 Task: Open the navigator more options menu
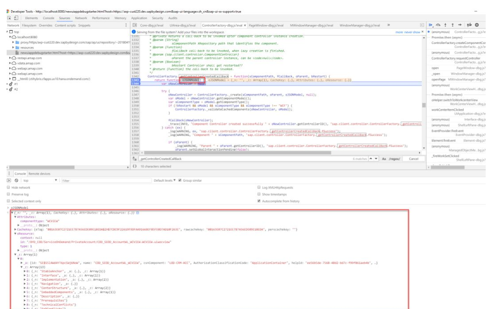click(126, 25)
